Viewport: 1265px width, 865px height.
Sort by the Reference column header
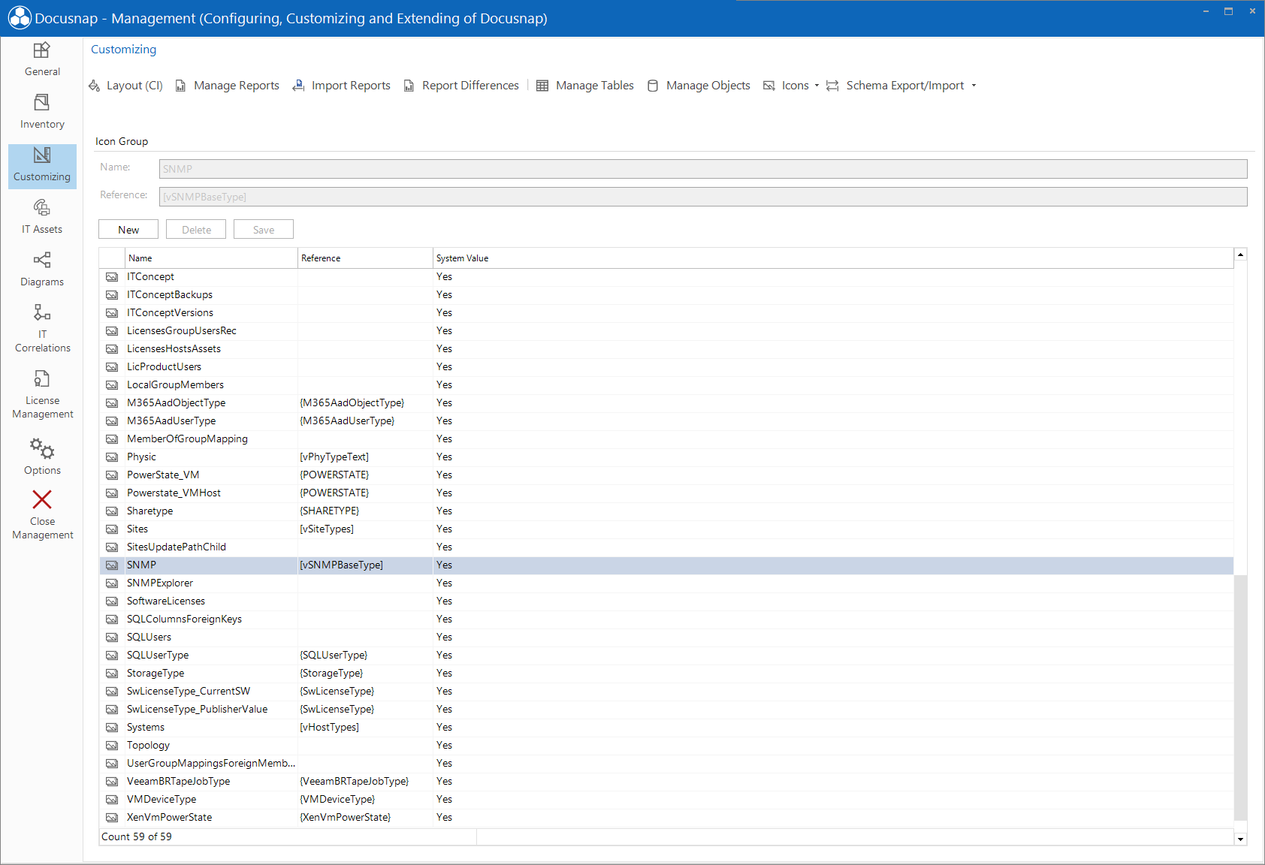[365, 258]
